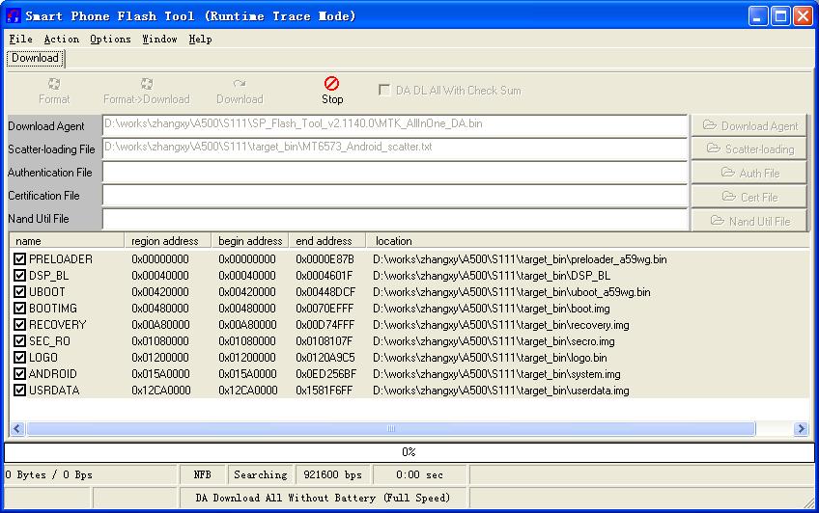Select the recovery.img location path
Image resolution: width=819 pixels, height=513 pixels.
click(x=501, y=325)
